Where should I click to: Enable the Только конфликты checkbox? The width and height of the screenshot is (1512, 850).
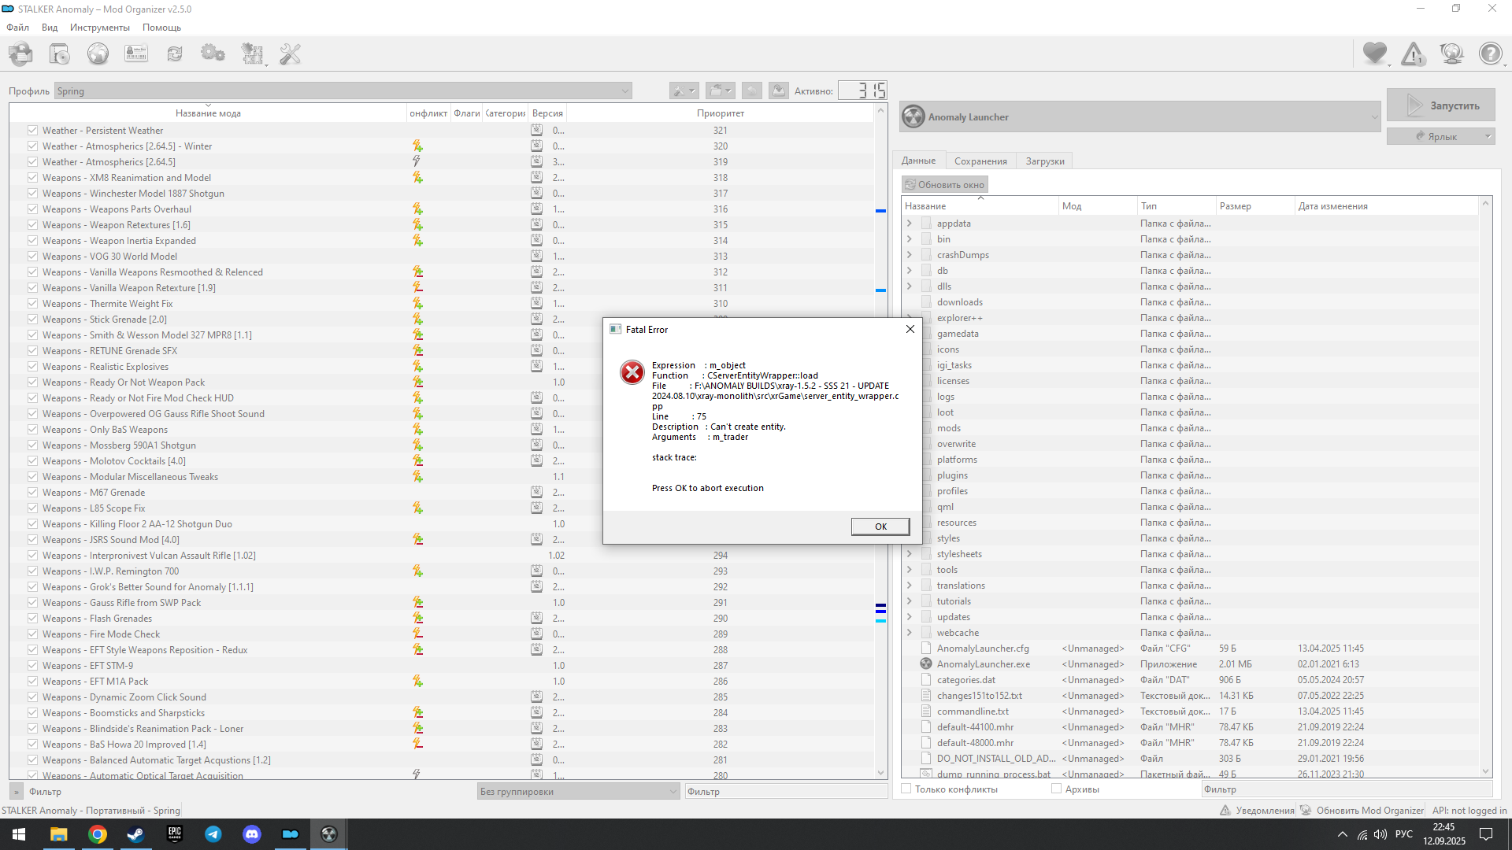point(906,789)
